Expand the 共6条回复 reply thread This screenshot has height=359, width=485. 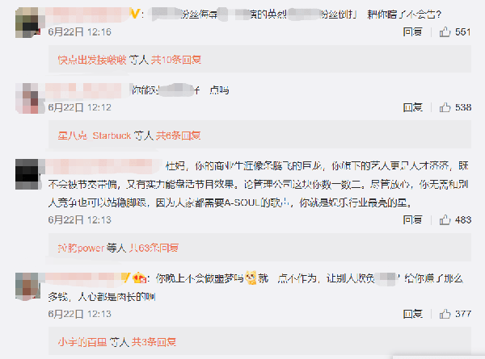[178, 136]
